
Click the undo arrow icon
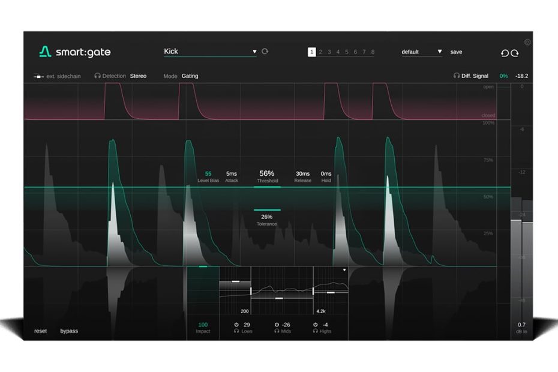pos(505,53)
